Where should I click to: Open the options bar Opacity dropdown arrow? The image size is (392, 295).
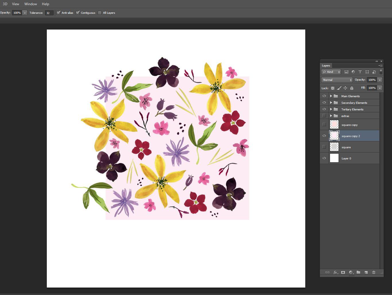click(25, 13)
